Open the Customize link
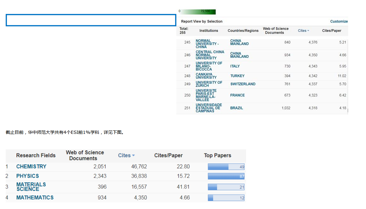The width and height of the screenshot is (366, 209). [339, 22]
